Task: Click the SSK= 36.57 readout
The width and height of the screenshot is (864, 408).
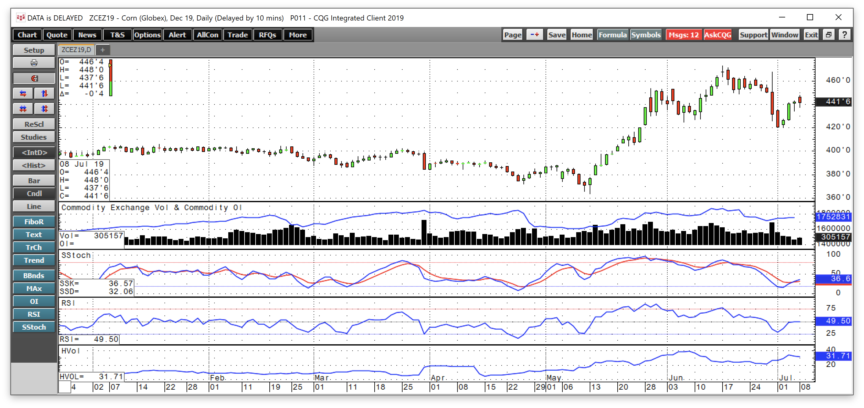Action: coord(96,283)
